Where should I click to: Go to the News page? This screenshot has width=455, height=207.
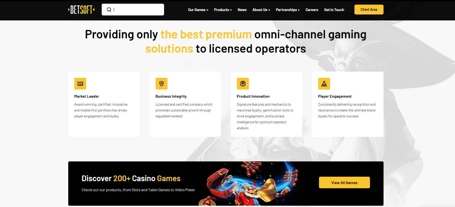[242, 10]
